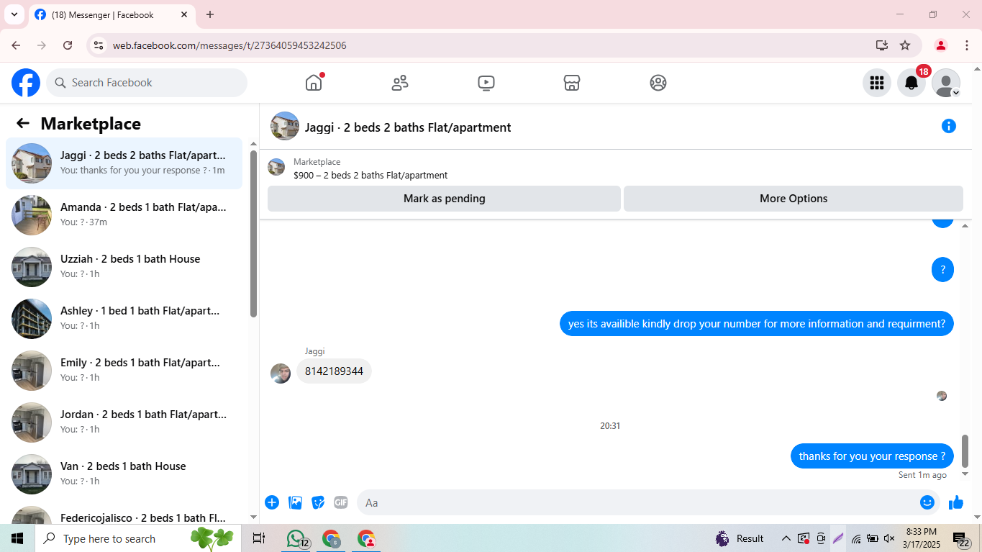The width and height of the screenshot is (982, 552).
Task: Open the Federicojalisco 2 beds 1 bath chat
Action: tap(124, 512)
